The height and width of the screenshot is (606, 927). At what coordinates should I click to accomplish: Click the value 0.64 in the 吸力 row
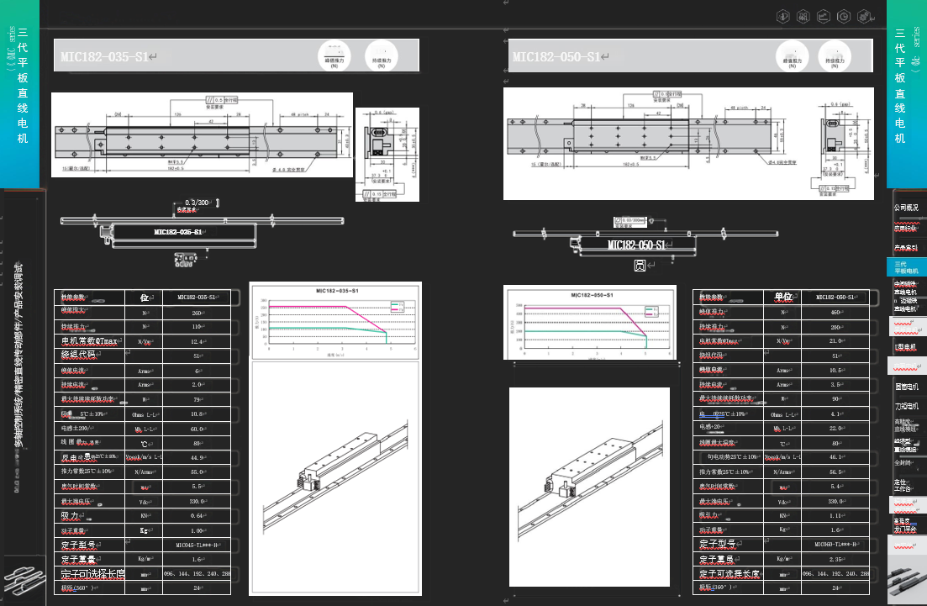coord(197,515)
